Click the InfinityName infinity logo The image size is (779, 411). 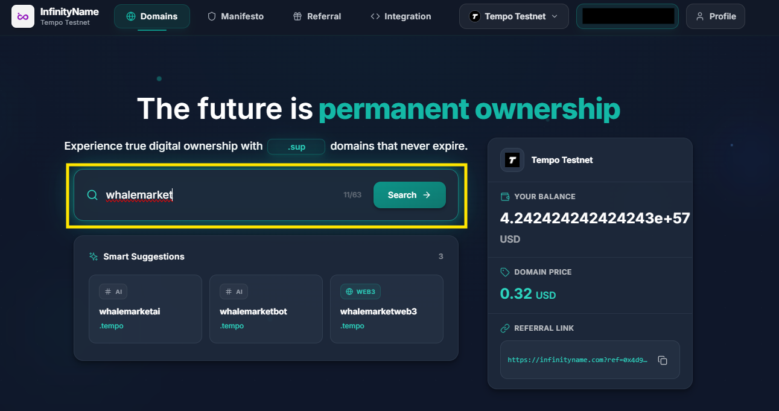[22, 16]
